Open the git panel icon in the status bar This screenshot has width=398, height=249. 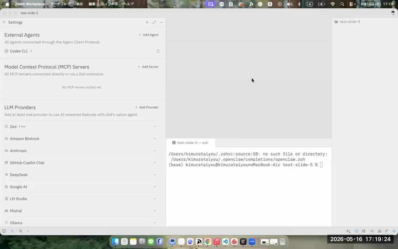pyautogui.click(x=387, y=231)
